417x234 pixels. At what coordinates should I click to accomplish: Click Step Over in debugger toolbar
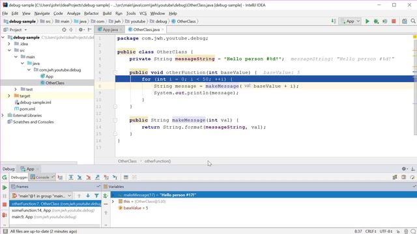71,177
